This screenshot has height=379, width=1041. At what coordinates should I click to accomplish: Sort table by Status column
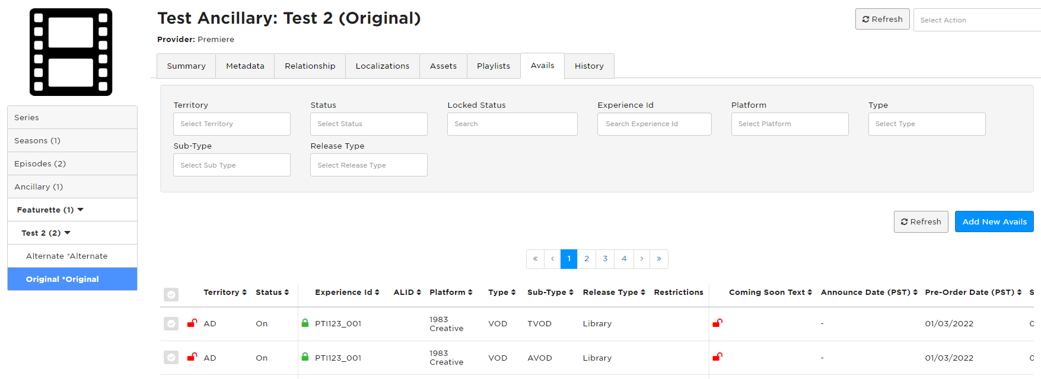272,293
